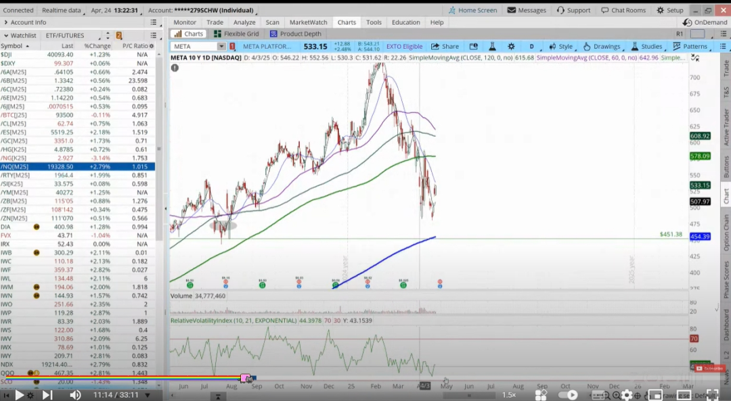Open chart settings gear in chart toolbar

point(512,46)
